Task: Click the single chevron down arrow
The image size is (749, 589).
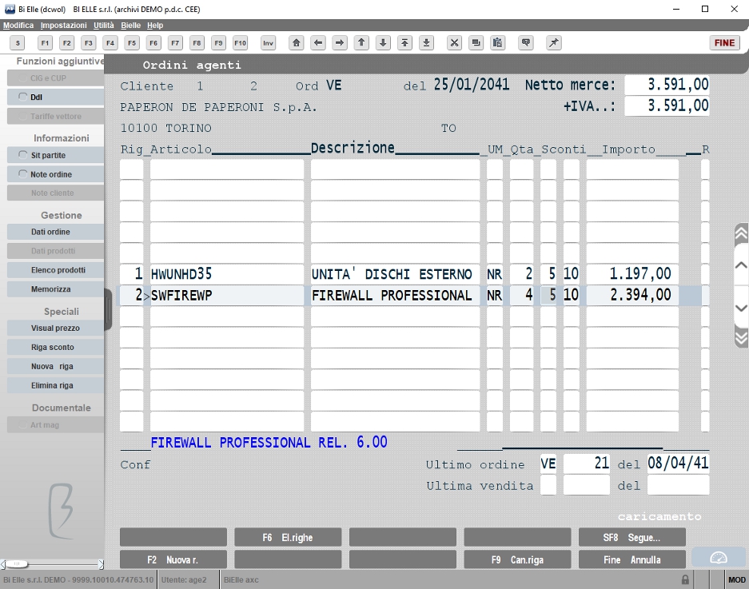Action: point(741,308)
